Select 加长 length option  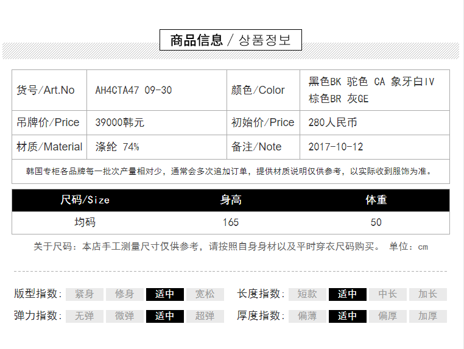[x=427, y=294]
